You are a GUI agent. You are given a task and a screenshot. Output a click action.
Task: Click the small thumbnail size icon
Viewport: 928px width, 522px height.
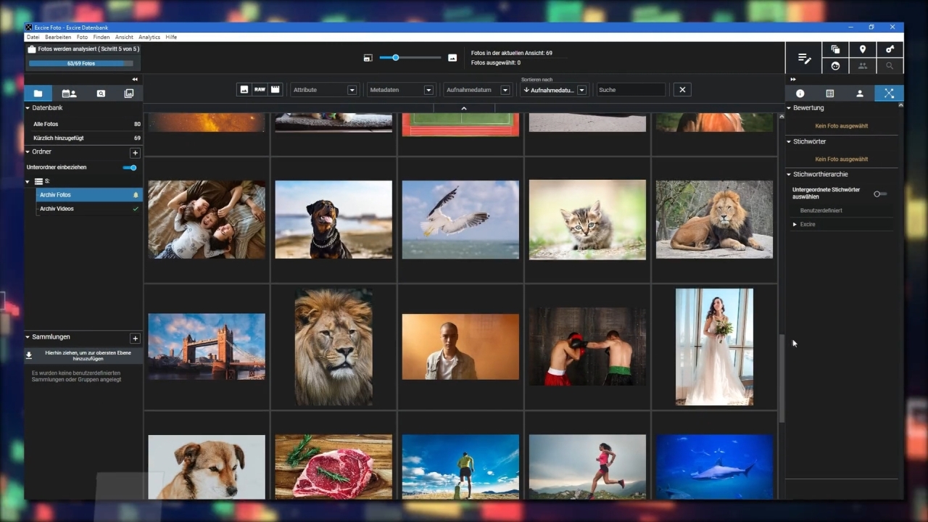[x=368, y=58]
